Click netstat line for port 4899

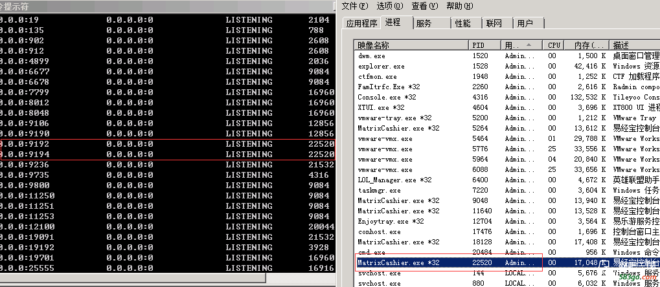pyautogui.click(x=168, y=61)
